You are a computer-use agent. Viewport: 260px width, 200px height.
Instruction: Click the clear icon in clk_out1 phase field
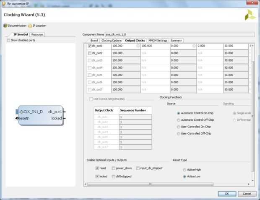coord(194,46)
